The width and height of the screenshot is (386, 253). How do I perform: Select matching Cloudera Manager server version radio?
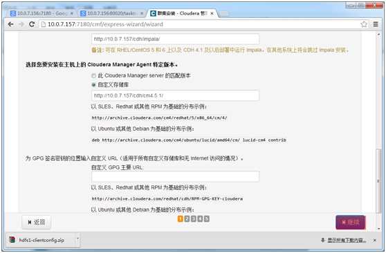tap(93, 76)
